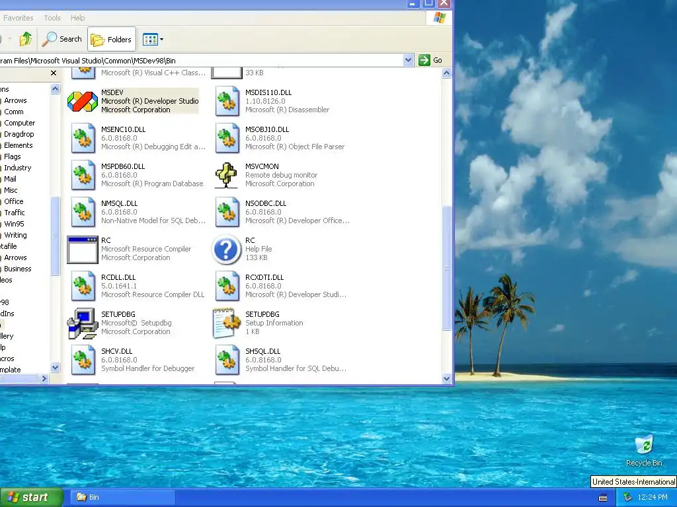This screenshot has width=677, height=507.
Task: Select the Dragdrop folder in tree
Action: (x=19, y=134)
